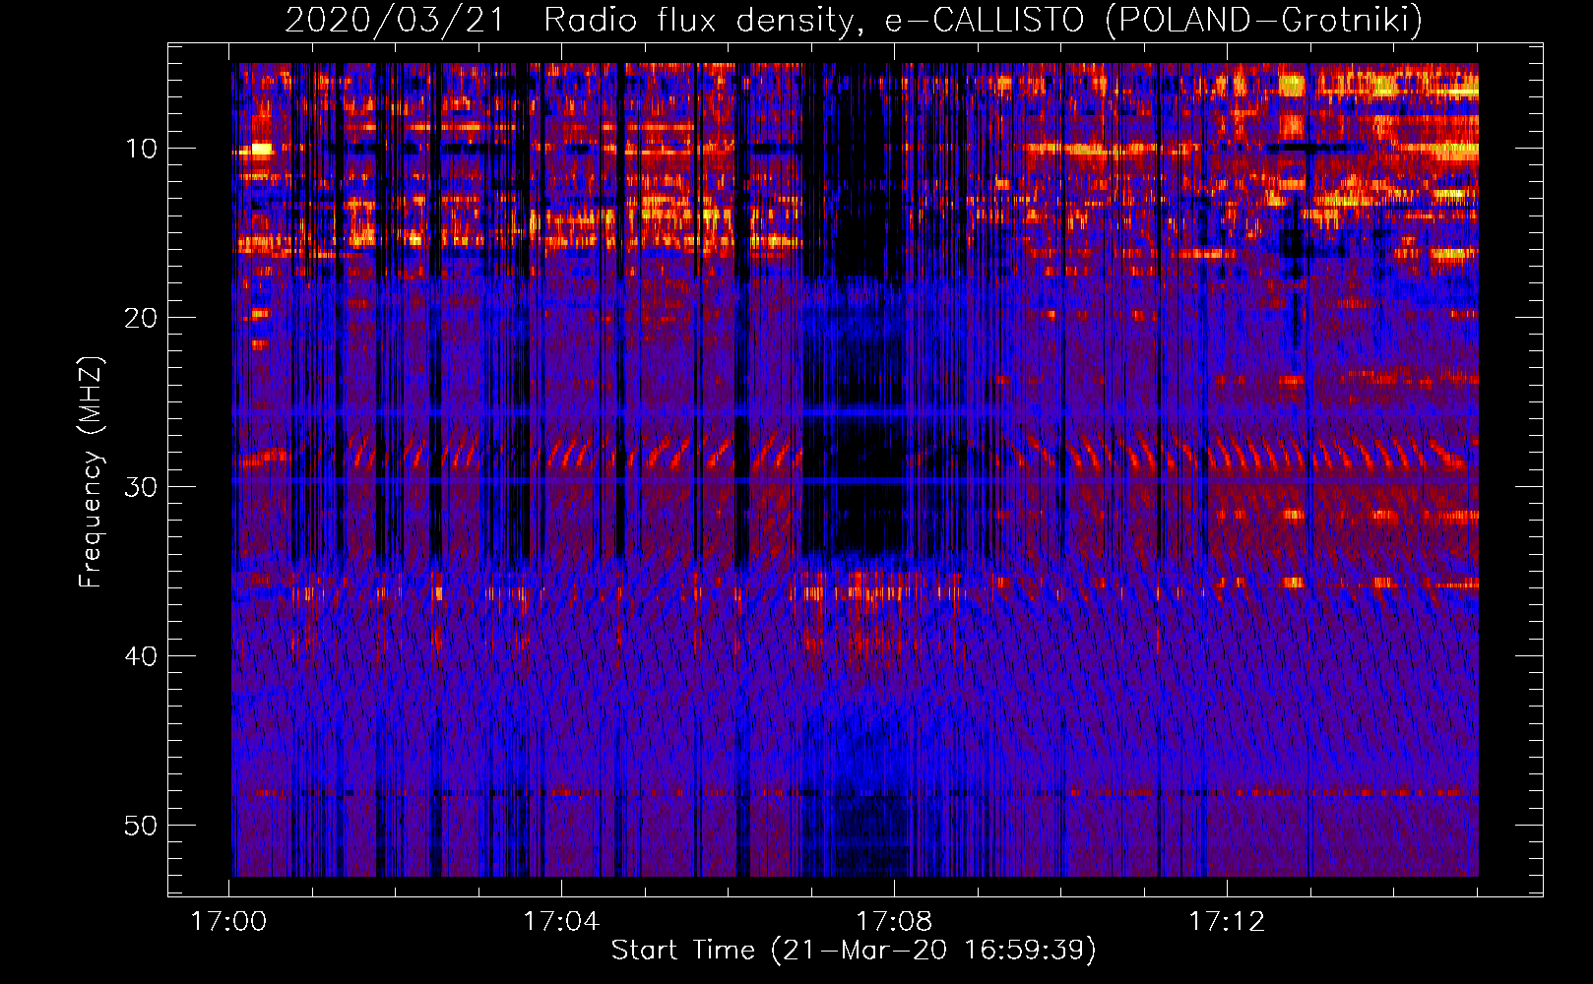This screenshot has height=984, width=1593.
Task: Click the plot title mentioning e-CALLISTO
Action: pyautogui.click(x=854, y=20)
